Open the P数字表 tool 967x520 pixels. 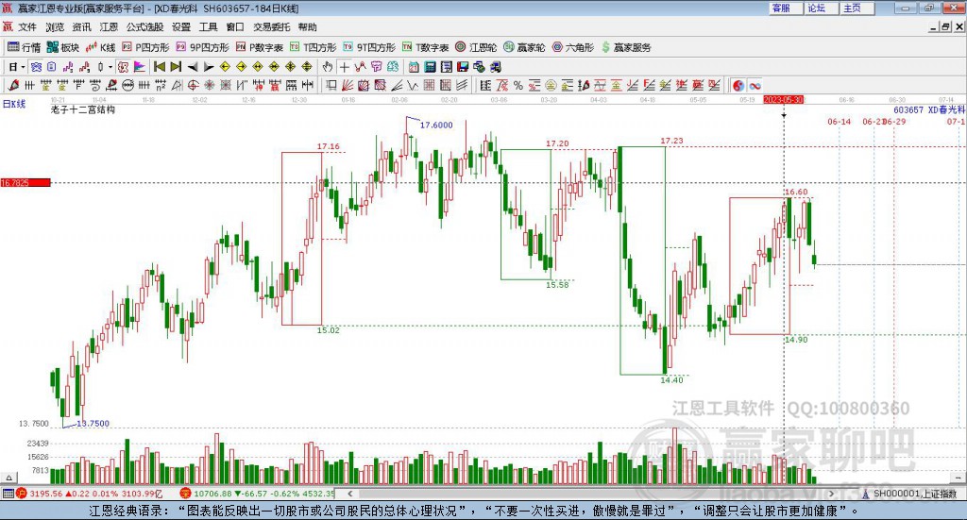pos(259,47)
